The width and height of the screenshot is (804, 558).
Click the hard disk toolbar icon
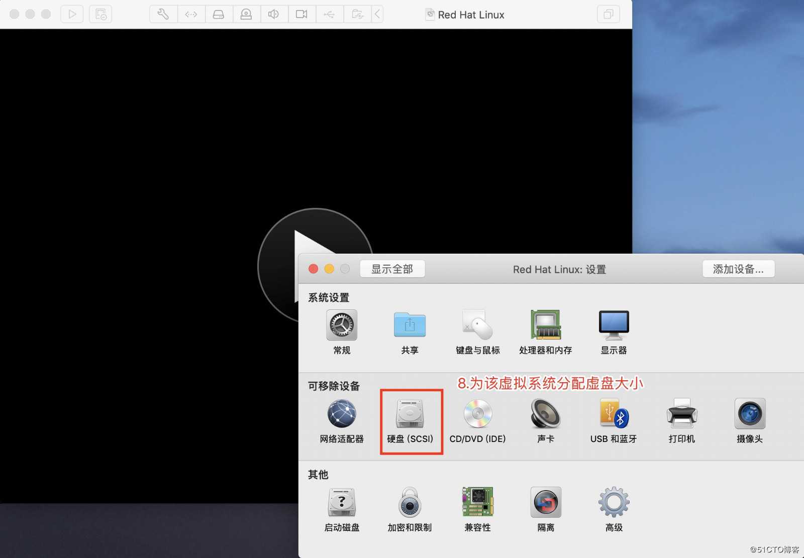[x=219, y=14]
